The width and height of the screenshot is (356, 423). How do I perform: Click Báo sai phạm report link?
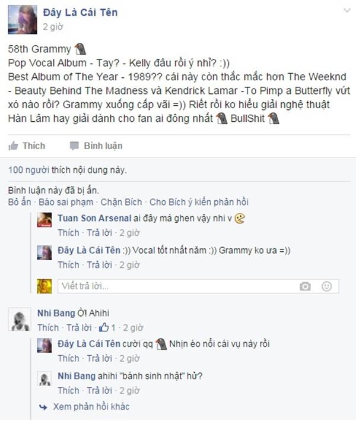pyautogui.click(x=66, y=202)
